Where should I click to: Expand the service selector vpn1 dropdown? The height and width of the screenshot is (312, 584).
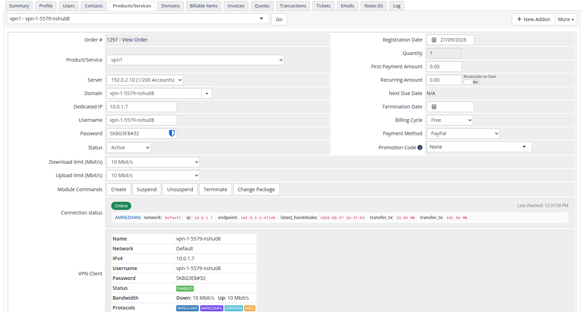coord(138,19)
